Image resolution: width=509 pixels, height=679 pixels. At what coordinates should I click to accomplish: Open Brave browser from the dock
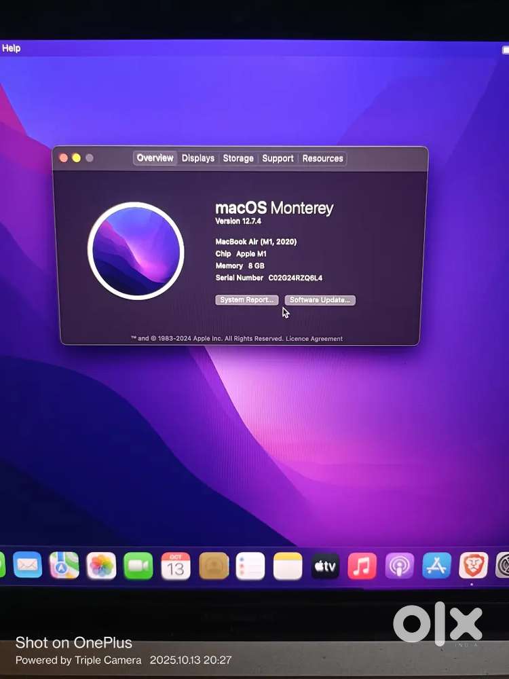click(x=474, y=565)
